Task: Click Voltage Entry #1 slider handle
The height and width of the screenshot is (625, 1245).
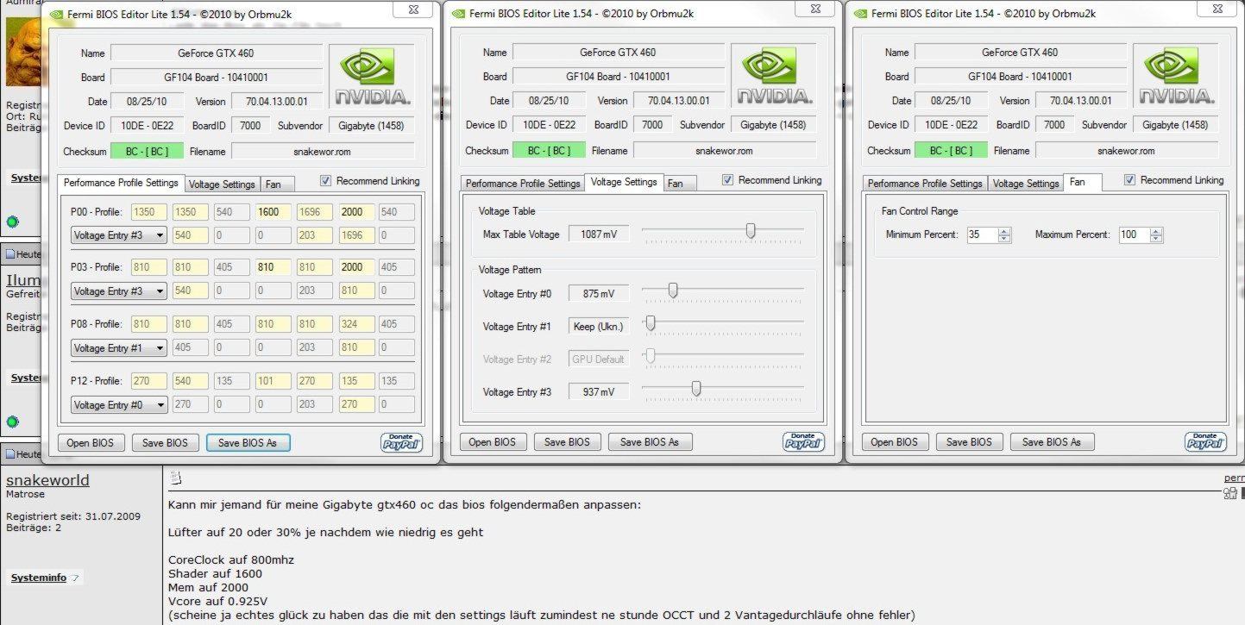Action: pyautogui.click(x=651, y=323)
